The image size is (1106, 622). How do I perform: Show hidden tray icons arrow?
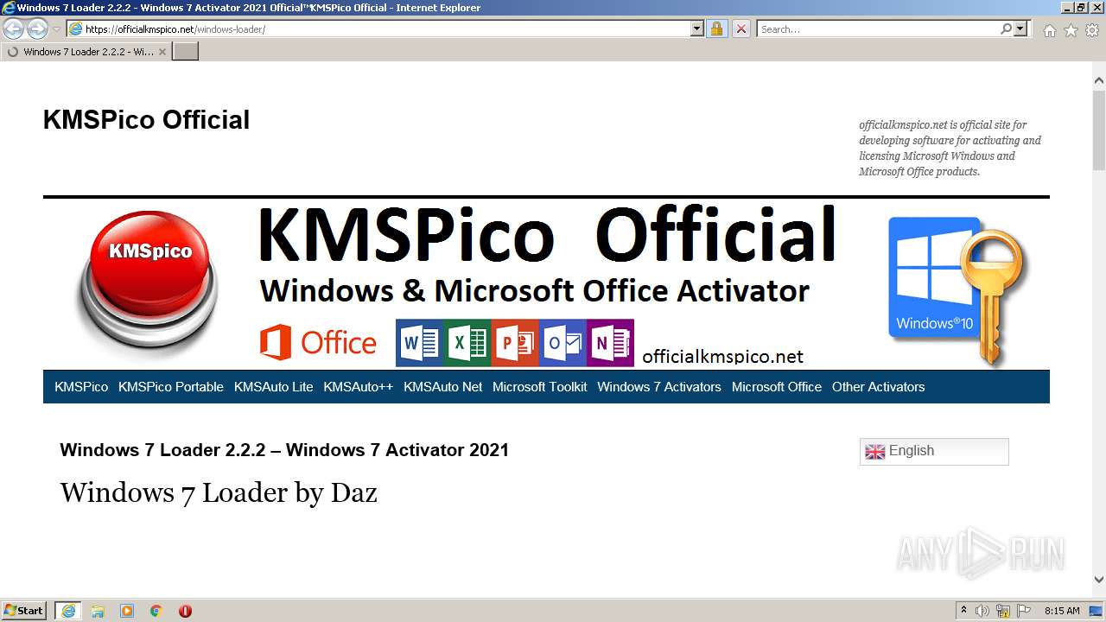964,611
